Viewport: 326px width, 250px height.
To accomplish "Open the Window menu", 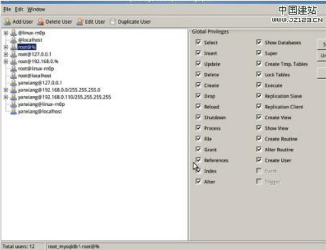I will click(x=36, y=9).
